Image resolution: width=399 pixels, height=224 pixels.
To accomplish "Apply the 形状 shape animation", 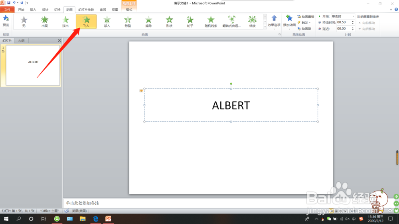I will (x=169, y=21).
